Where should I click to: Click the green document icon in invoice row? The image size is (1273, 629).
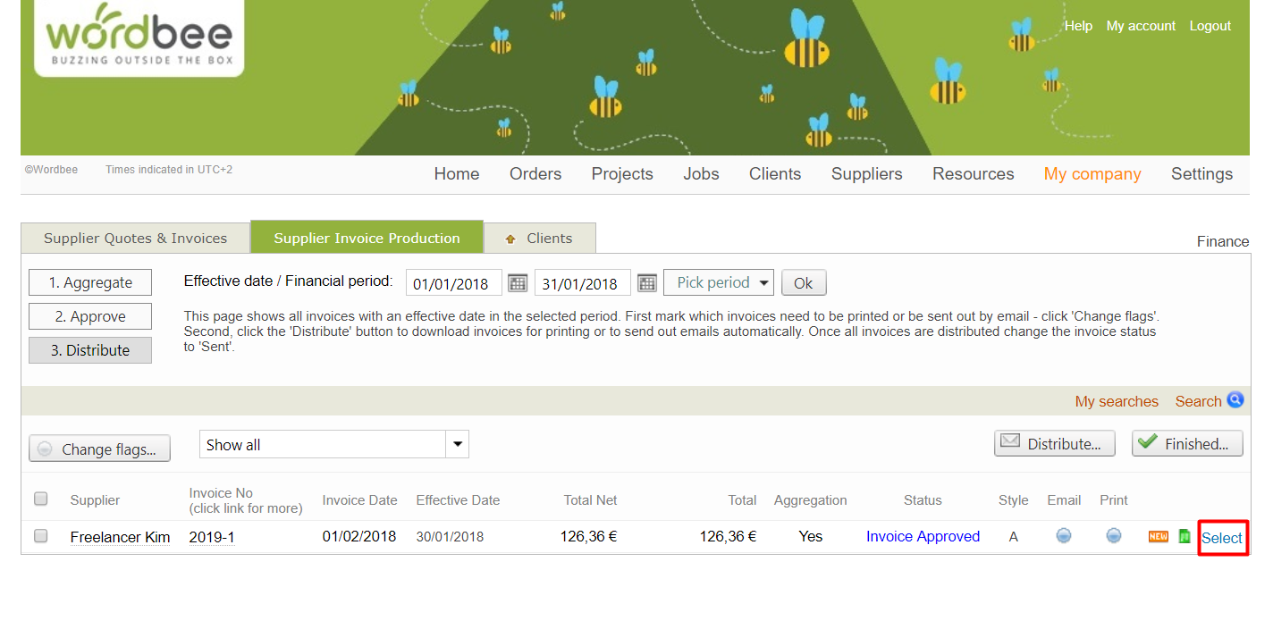click(1184, 536)
